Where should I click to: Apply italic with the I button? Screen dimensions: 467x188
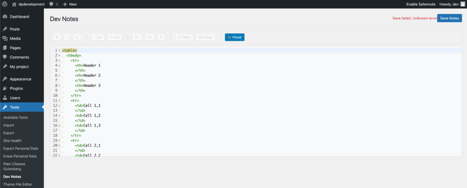tap(67, 37)
